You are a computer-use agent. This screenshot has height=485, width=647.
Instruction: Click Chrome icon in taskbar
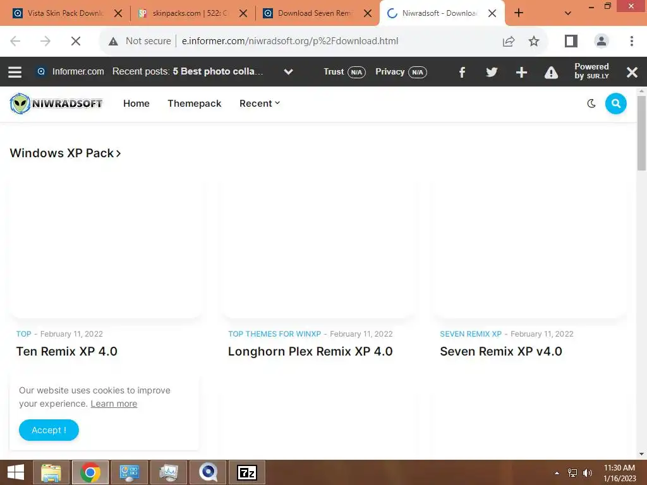point(90,472)
